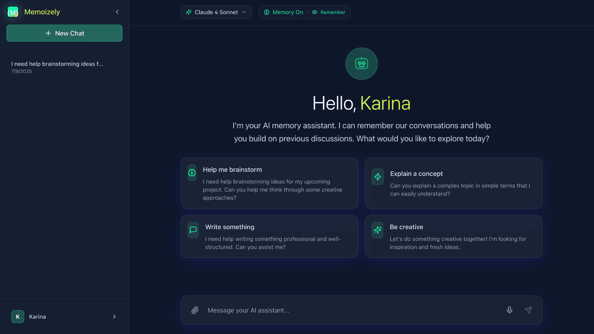Viewport: 594px width, 334px height.
Task: Select the brain icon on Help me brainstorm card
Action: pos(192,173)
